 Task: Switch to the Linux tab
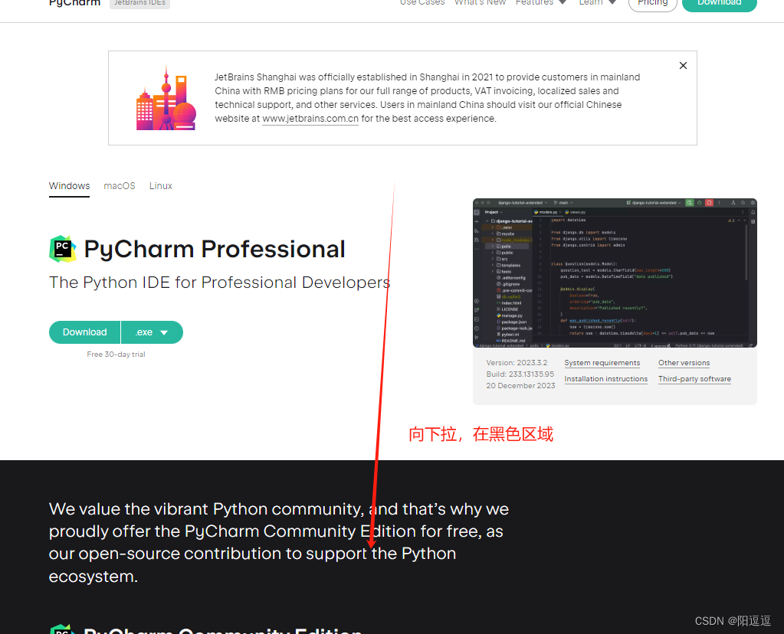[160, 186]
